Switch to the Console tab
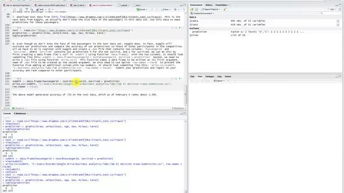The height and width of the screenshot is (193, 344). tap(7, 114)
